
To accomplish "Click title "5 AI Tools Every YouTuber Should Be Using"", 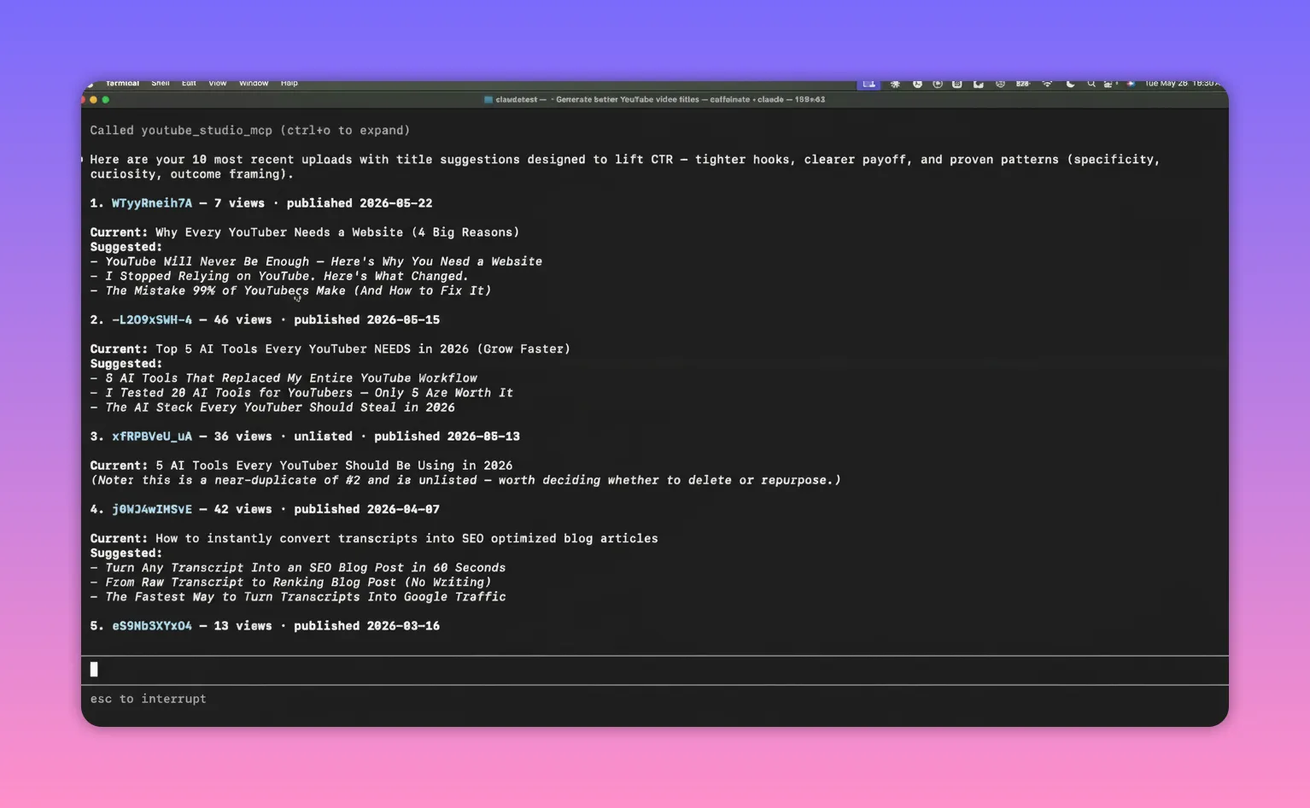I will pyautogui.click(x=334, y=465).
